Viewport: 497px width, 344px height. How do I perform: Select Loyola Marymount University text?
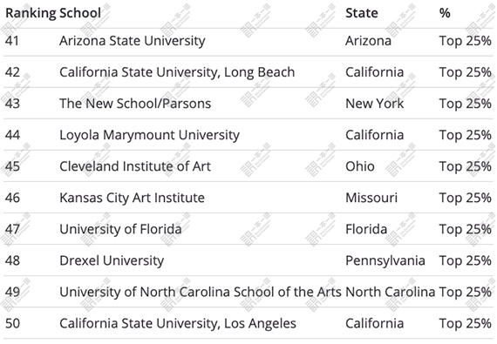click(x=150, y=135)
